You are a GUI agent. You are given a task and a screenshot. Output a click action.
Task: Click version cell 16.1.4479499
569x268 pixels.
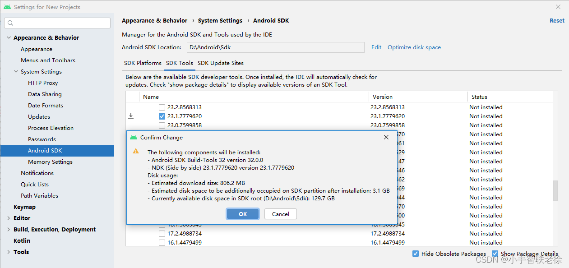click(x=388, y=243)
